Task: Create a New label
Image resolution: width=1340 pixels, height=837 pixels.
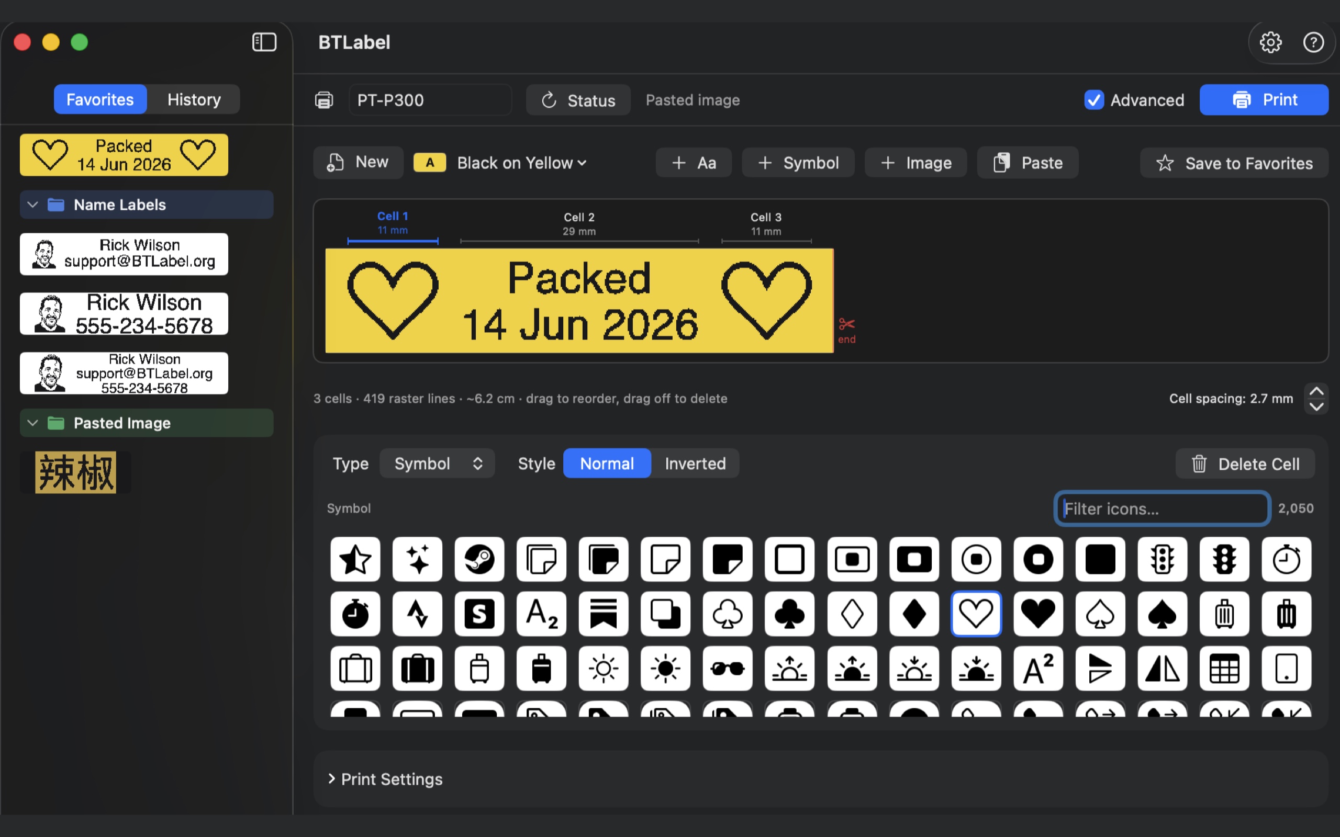Action: pyautogui.click(x=358, y=162)
